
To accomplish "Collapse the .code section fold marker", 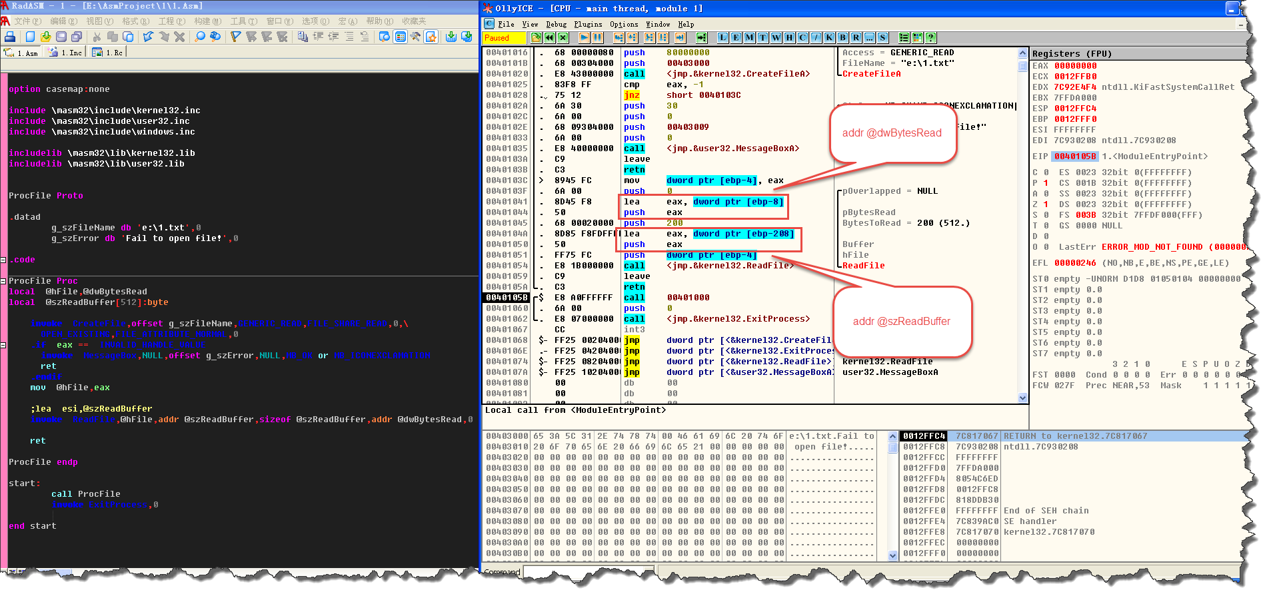I will (3, 260).
